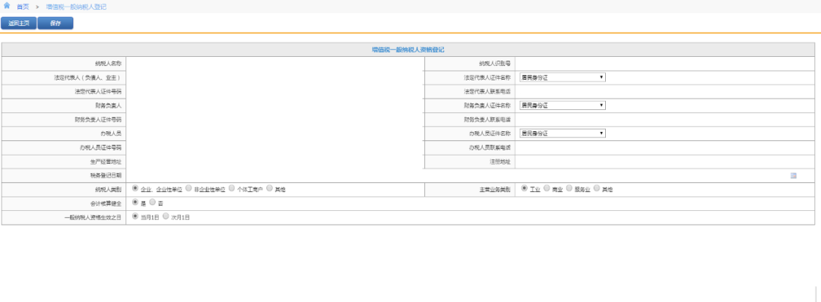
Task: Select 其他 under 主营业务类别
Action: tap(597, 188)
